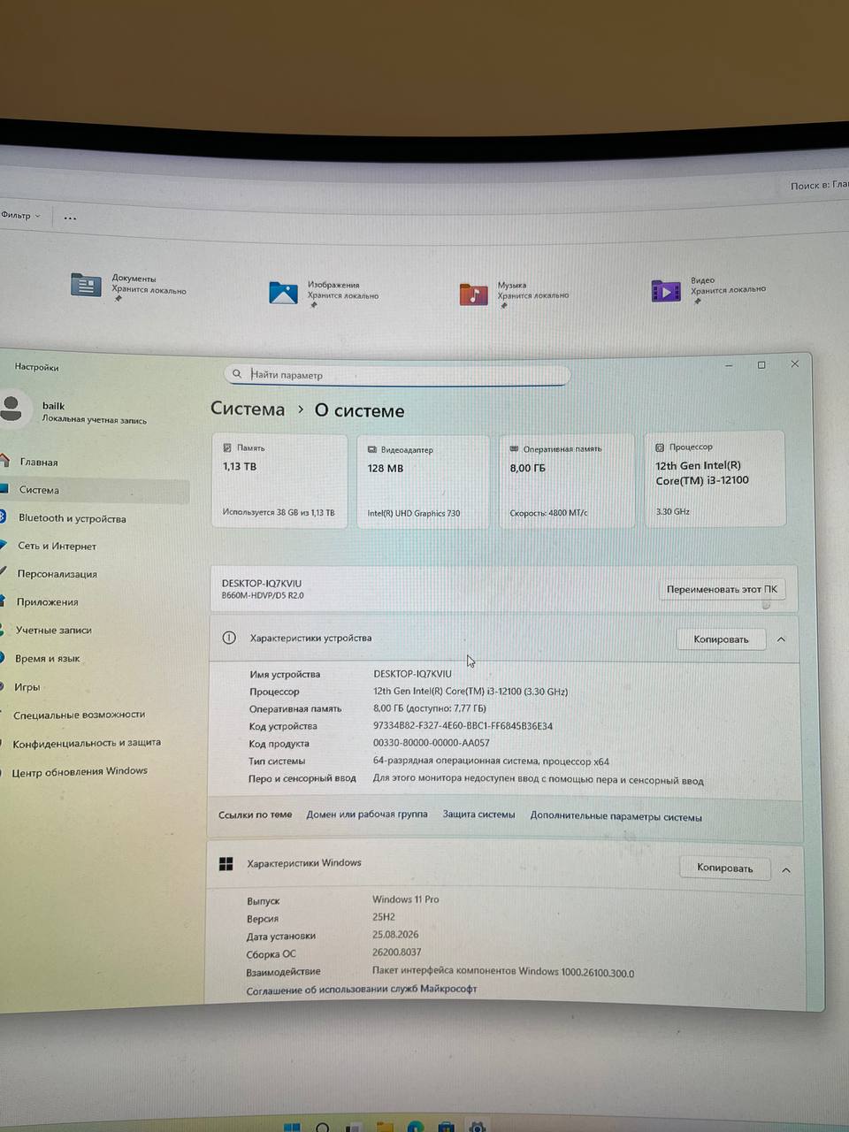
Task: Click the Windows logo beside Характеристики Windows
Action: coord(226,863)
